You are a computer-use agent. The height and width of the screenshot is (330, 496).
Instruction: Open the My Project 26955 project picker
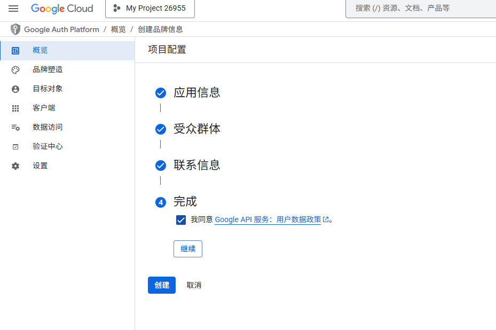tap(150, 9)
